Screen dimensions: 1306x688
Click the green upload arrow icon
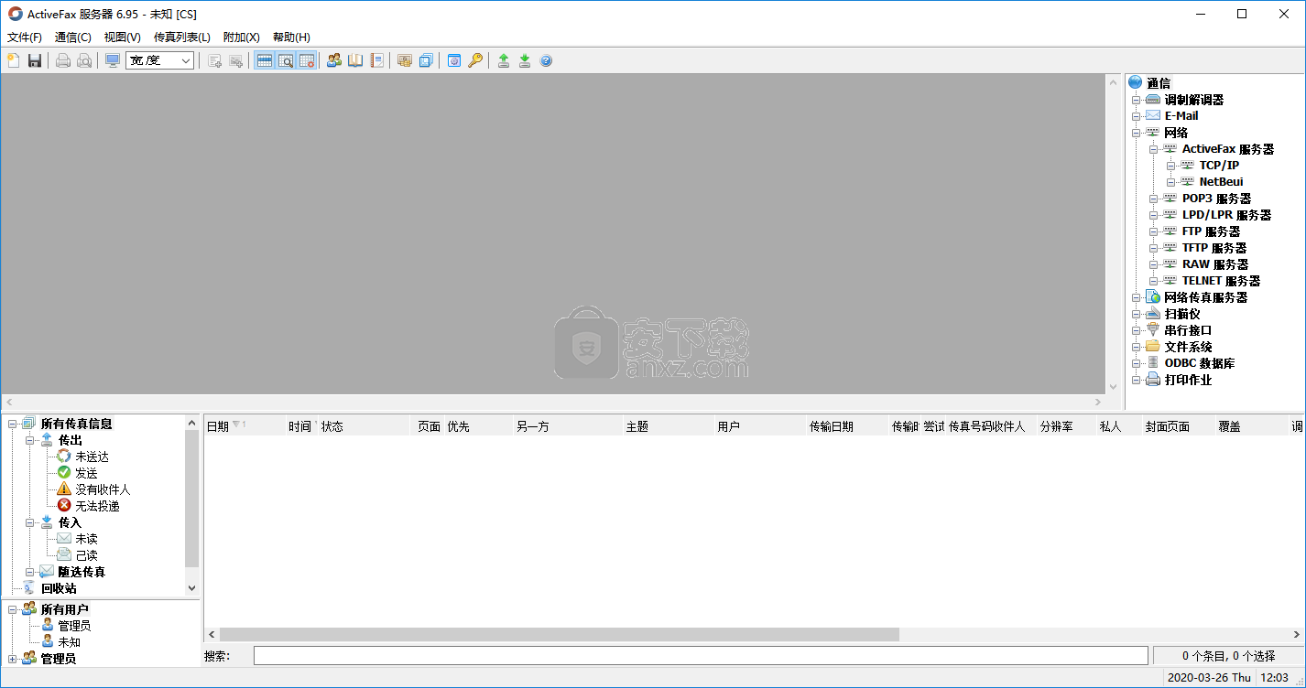coord(504,60)
